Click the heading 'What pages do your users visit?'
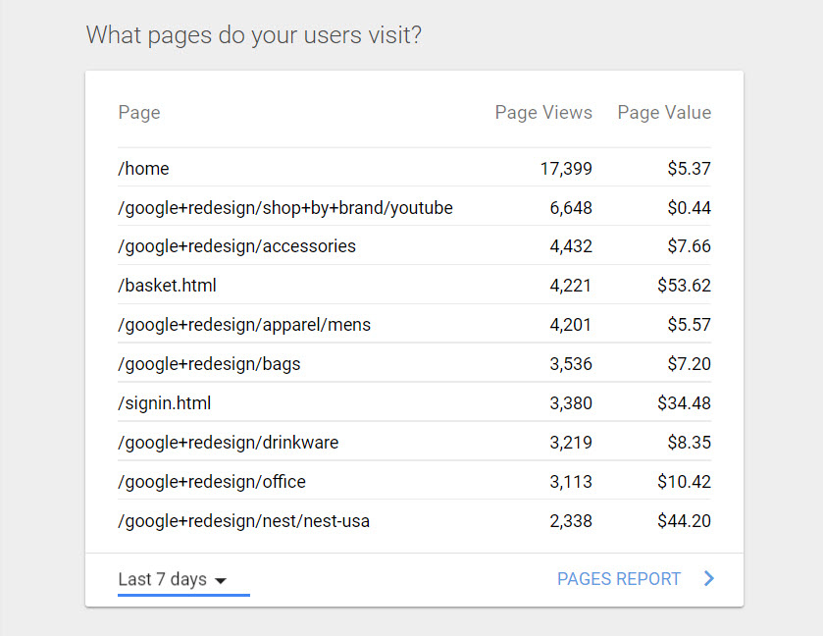 click(254, 35)
